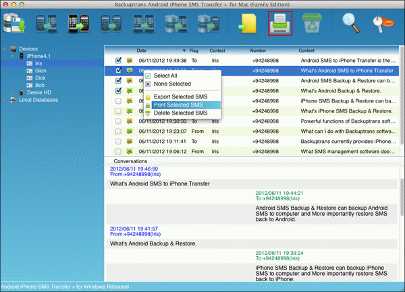Expand the Local Databases node
Viewport: 405px width, 292px height.
4,100
